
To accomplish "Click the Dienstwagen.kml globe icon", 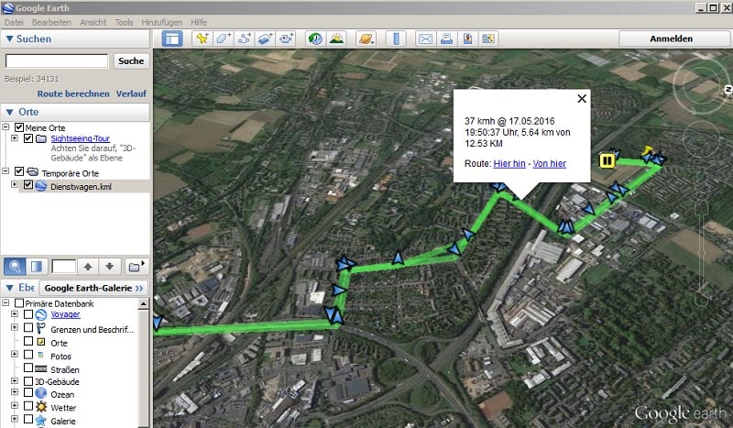I will 41,186.
